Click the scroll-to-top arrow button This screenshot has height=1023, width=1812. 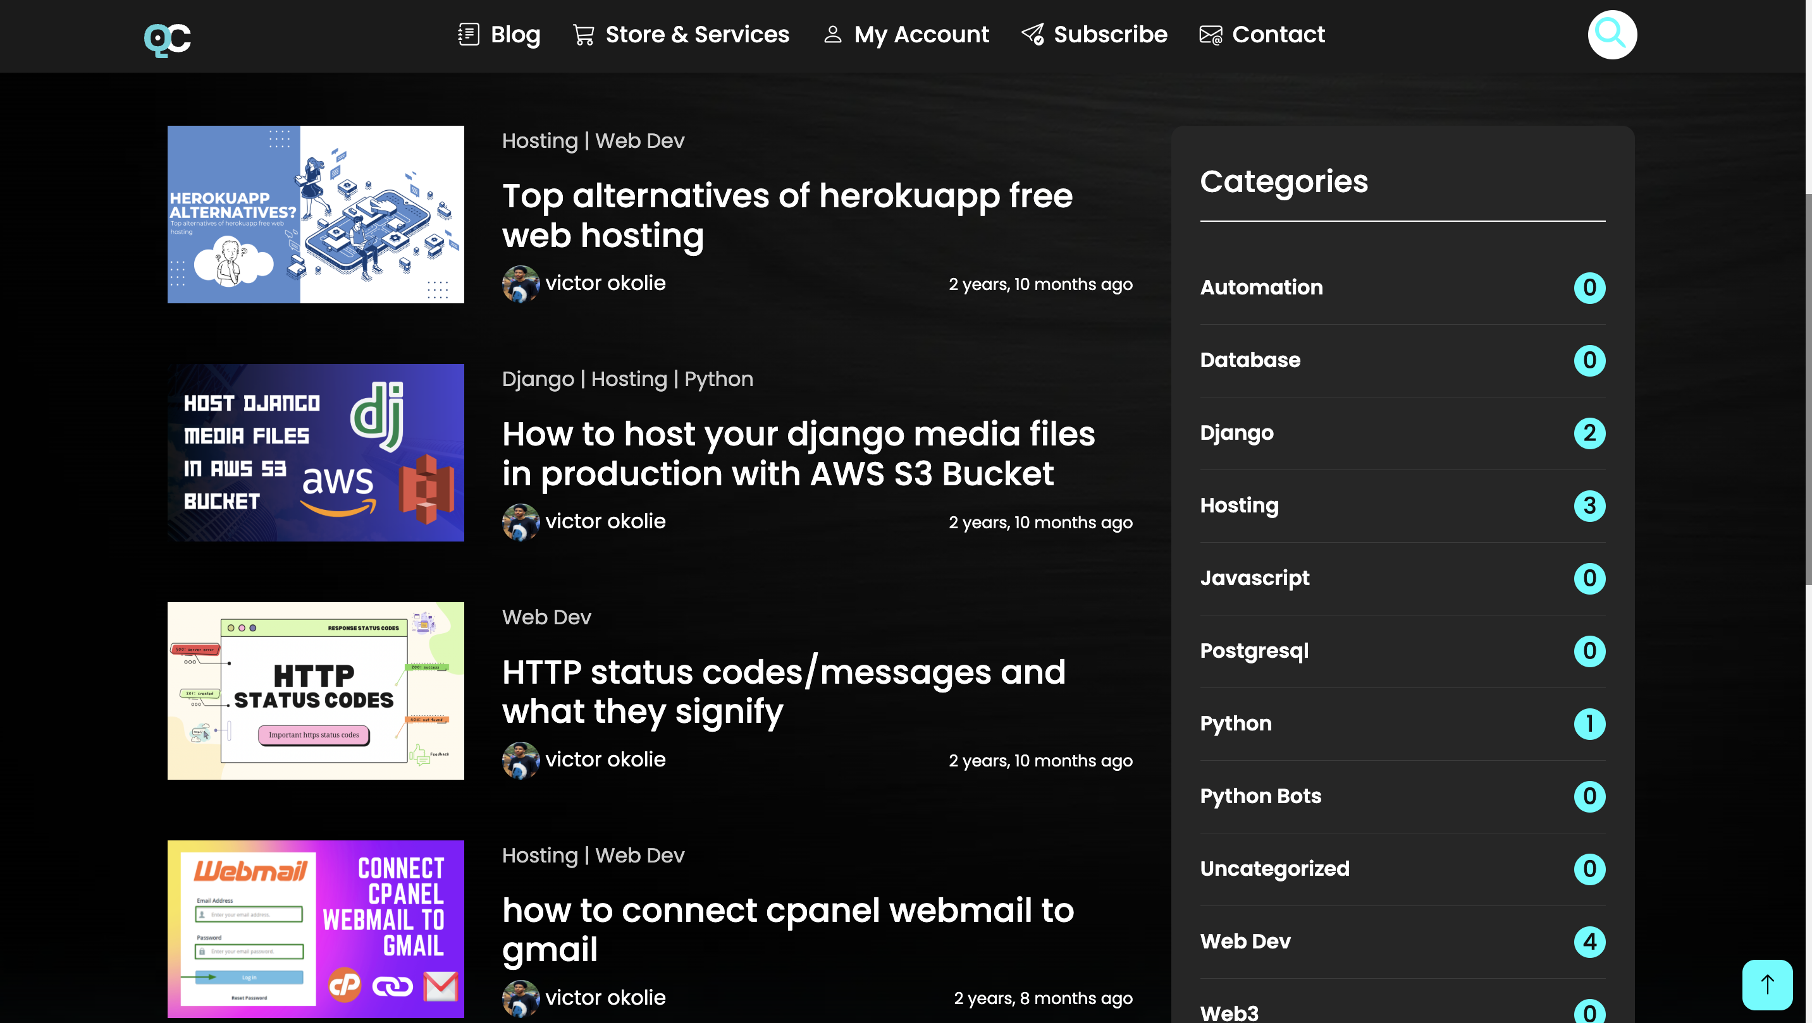point(1766,984)
